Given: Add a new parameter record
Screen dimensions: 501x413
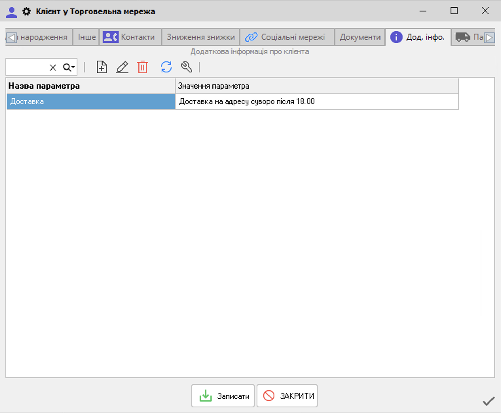Looking at the screenshot, I should coord(101,67).
